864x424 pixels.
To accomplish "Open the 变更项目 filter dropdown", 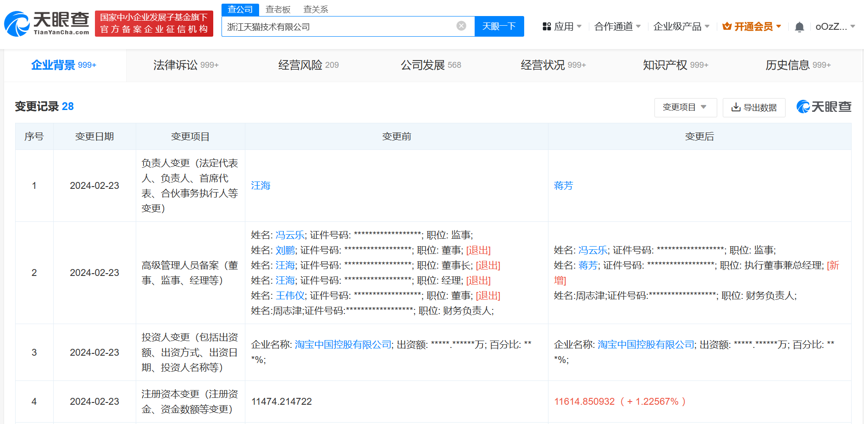I will coord(685,107).
